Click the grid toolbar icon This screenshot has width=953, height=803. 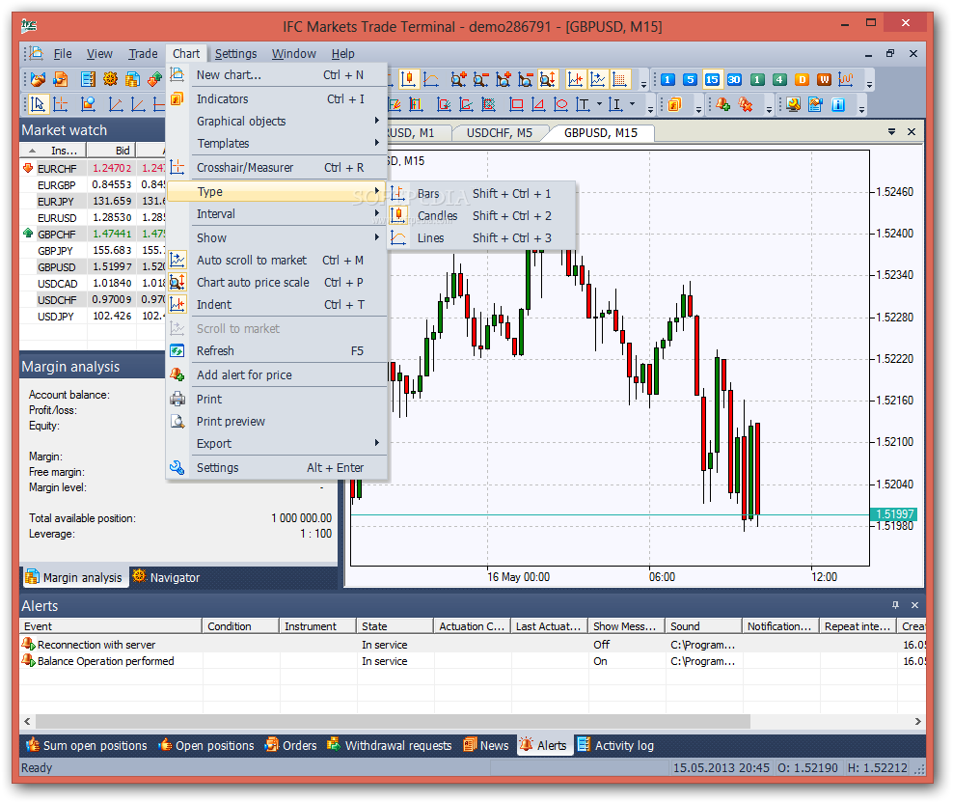pyautogui.click(x=619, y=79)
